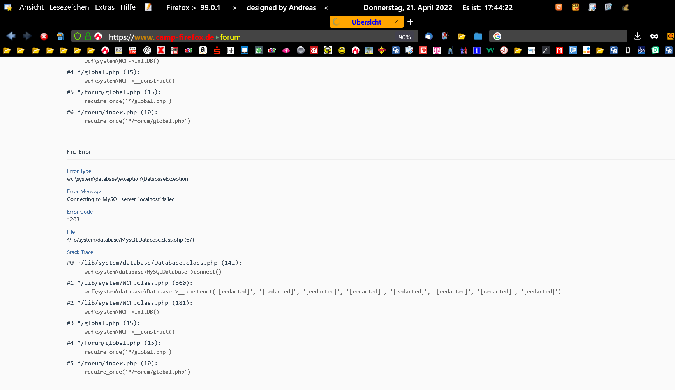This screenshot has height=390, width=675.
Task: Open the Lesezeichen menu
Action: pos(69,7)
